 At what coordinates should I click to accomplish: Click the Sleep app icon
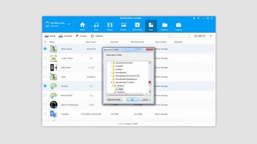(53, 77)
